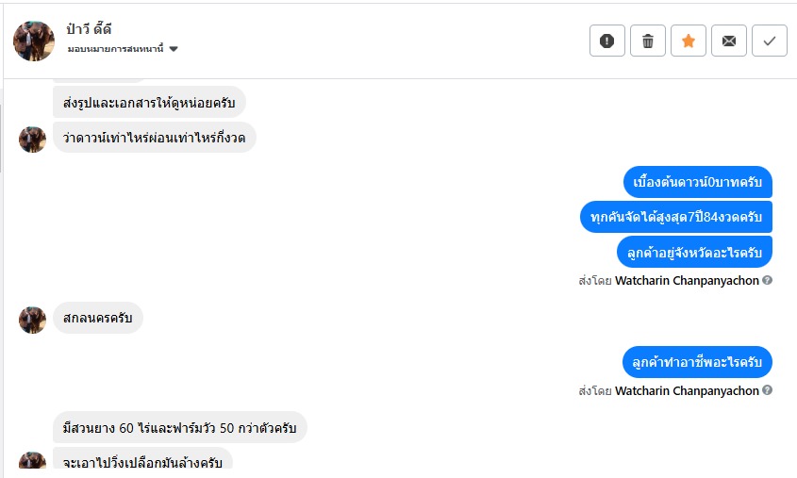The width and height of the screenshot is (797, 478).
Task: Click help icon under ลูกค้าอยู่จังหวัดอะไรครับ message
Action: pyautogui.click(x=767, y=281)
